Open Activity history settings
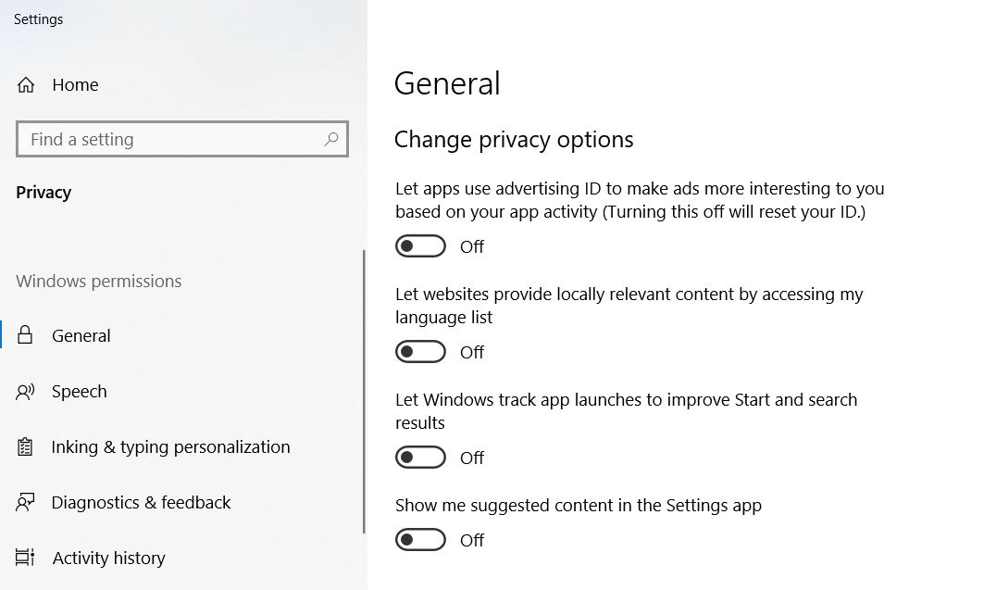Screen dimensions: 996x590 click(108, 559)
